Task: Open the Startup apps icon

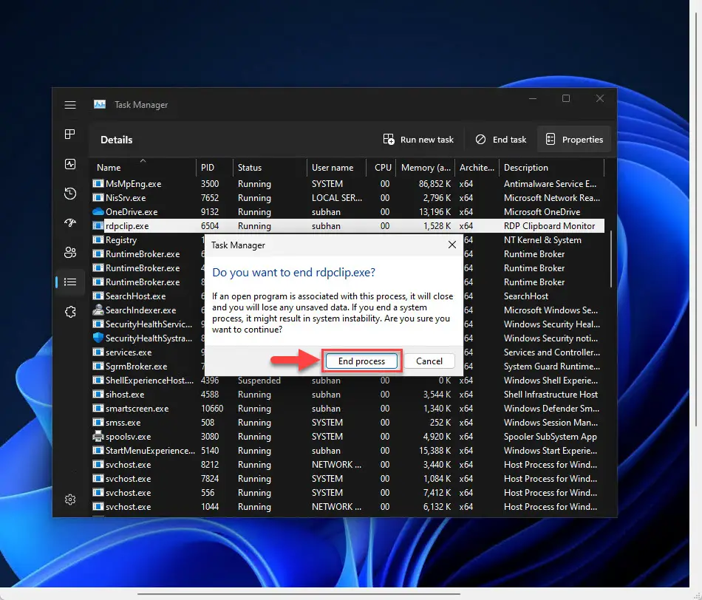Action: coord(70,222)
